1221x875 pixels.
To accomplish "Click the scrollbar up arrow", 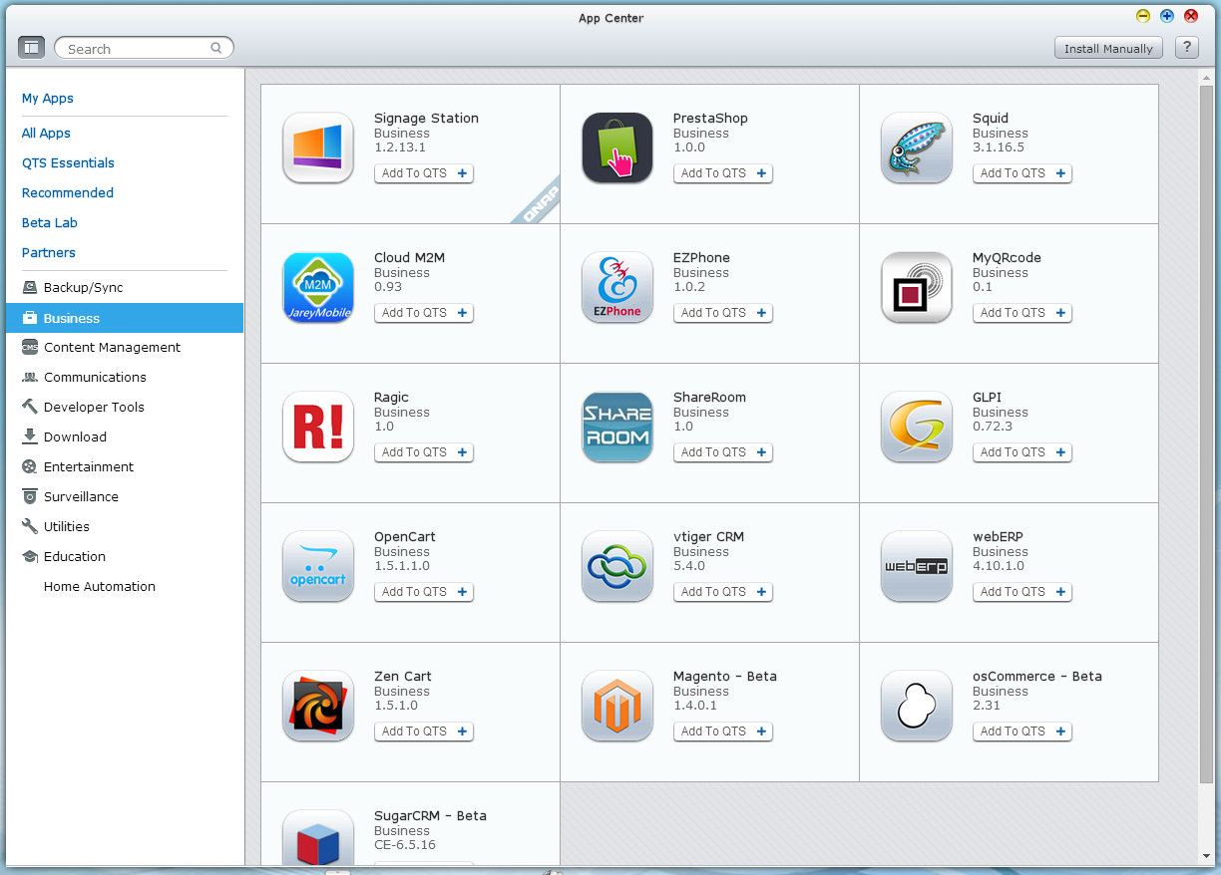I will coord(1207,76).
